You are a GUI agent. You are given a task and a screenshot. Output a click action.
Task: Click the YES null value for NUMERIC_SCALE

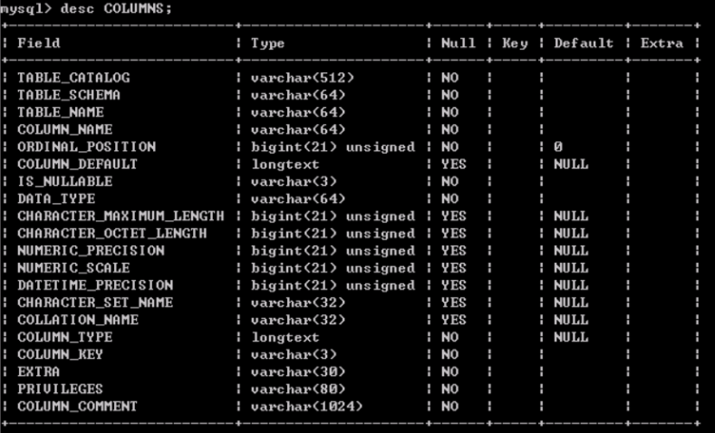coord(454,268)
